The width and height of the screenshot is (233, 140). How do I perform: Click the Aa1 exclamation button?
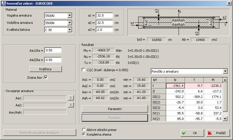71,98
